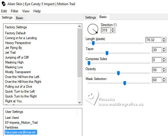Viewport: 168px width, 136px height.
Task: Open the Edit menu
Action: point(4,11)
